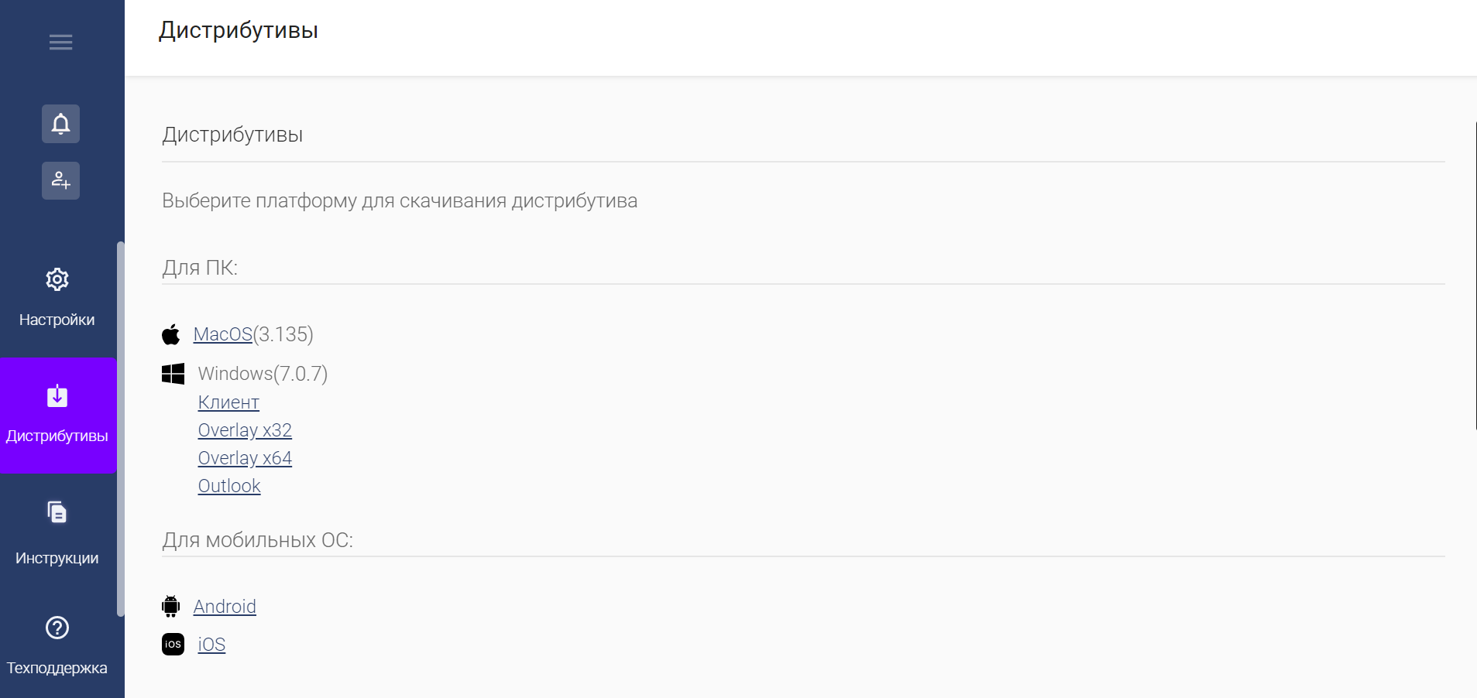Expand the hamburger sidebar menu
1477x698 pixels.
click(60, 43)
